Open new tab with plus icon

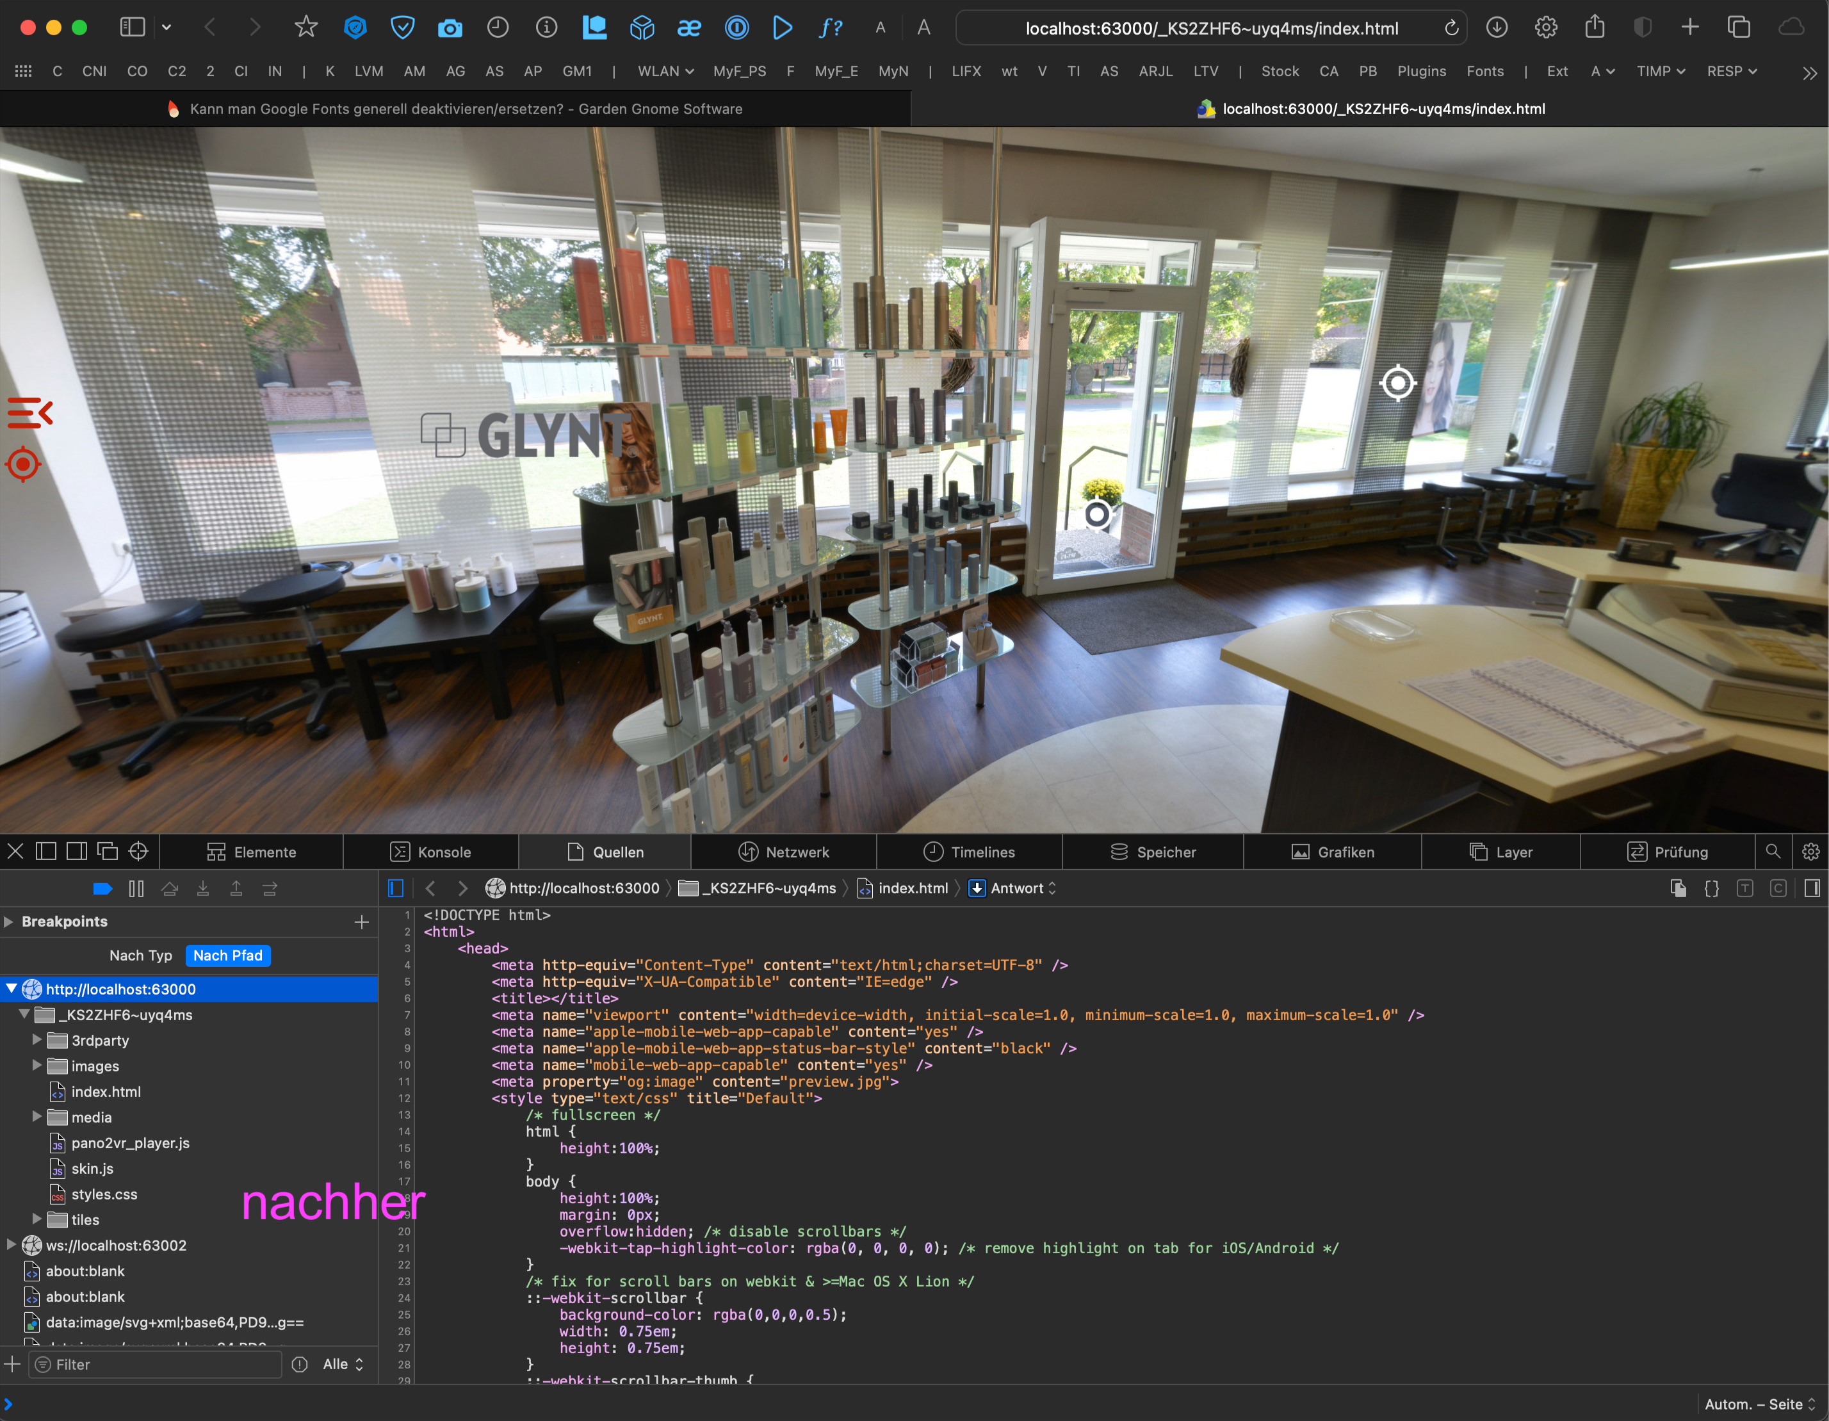1690,28
